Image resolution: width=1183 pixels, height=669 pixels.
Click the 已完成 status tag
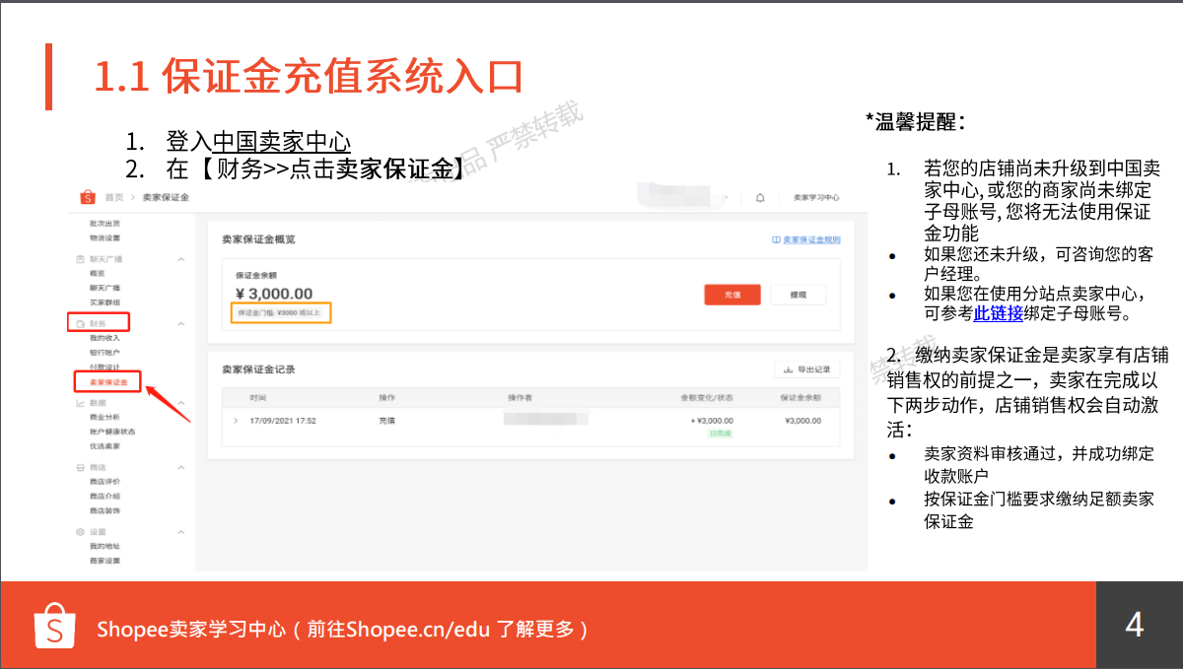(x=721, y=433)
